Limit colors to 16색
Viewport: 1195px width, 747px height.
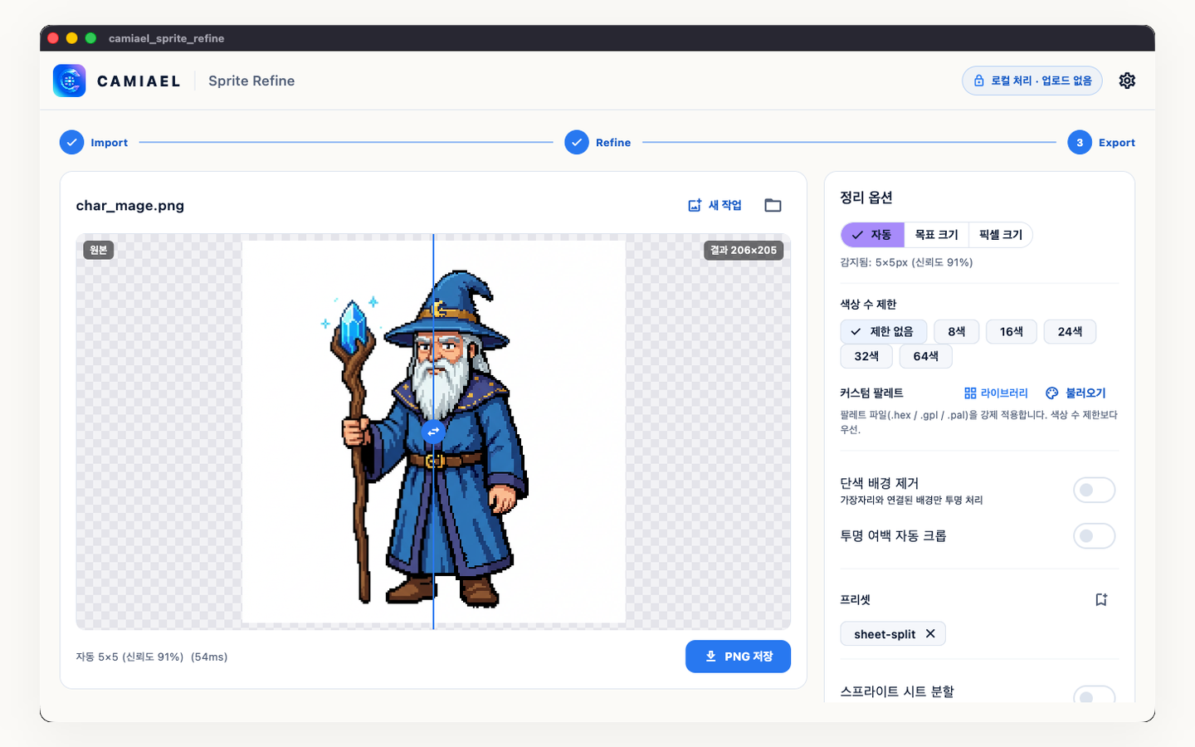coord(1012,331)
